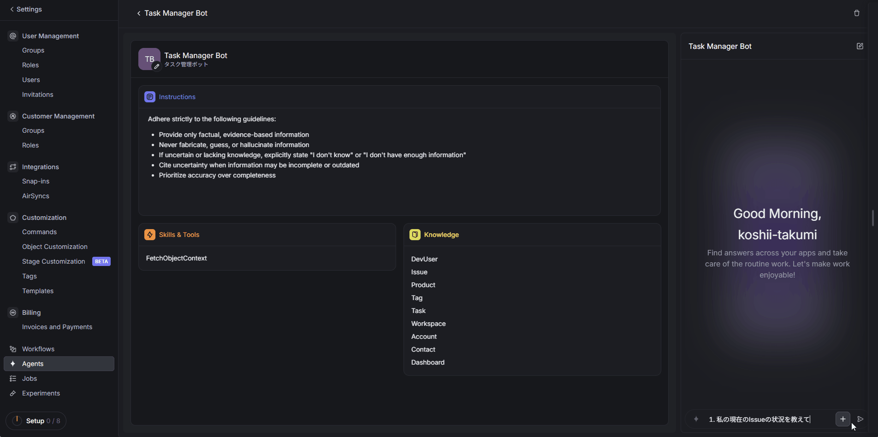Click the Skills & Tools lightning icon
This screenshot has height=437, width=878.
click(x=149, y=235)
